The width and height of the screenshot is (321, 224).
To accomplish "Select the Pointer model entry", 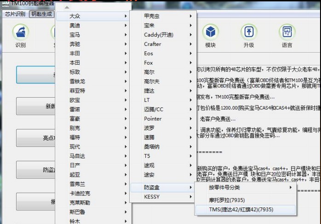I will click(163, 119).
